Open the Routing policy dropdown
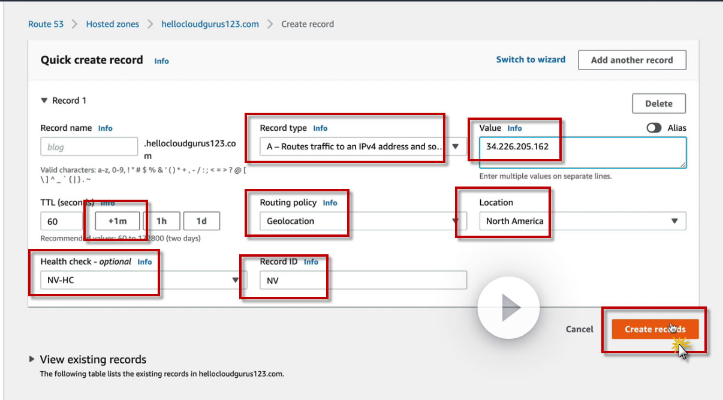The width and height of the screenshot is (723, 400). 363,221
